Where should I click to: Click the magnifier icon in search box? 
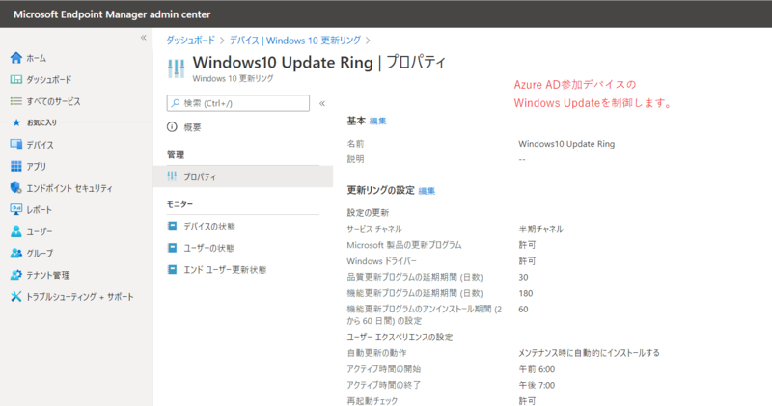[176, 103]
